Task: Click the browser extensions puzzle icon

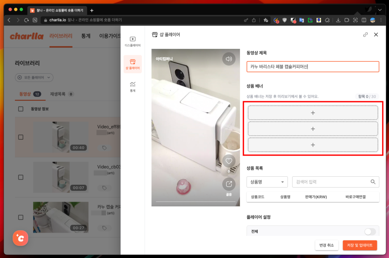Action: pyautogui.click(x=327, y=20)
